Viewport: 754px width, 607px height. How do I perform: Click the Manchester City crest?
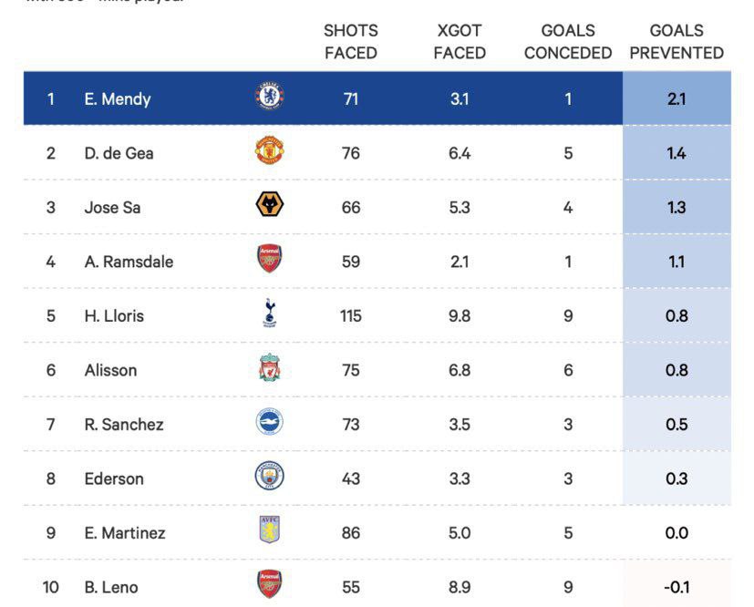click(269, 476)
